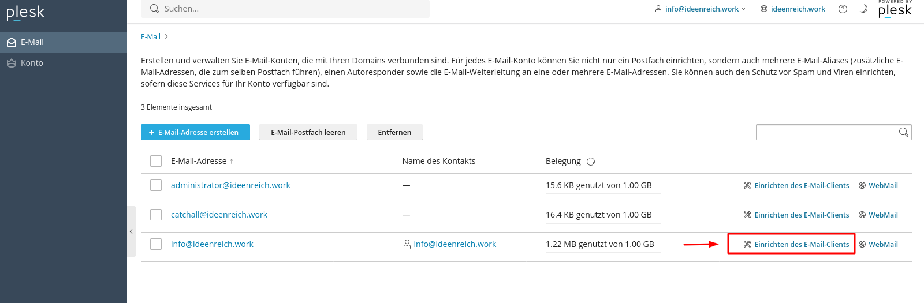Select all email addresses checkbox

point(156,161)
